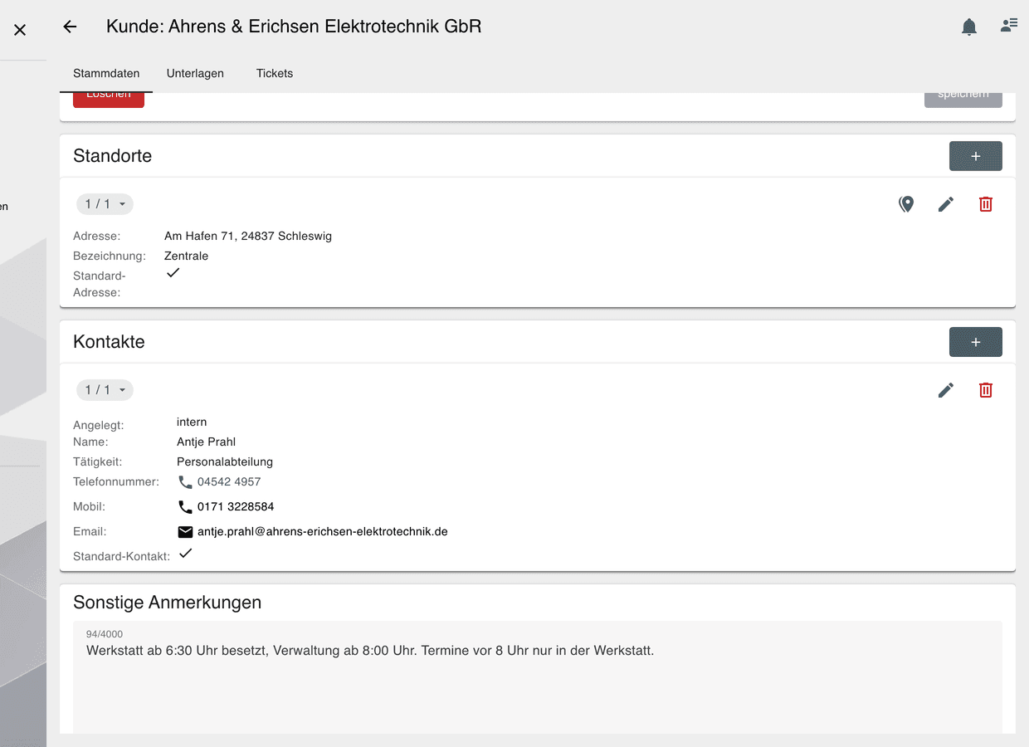Click the Telefonnummer phone icon
Screen dimensions: 1029x747
(185, 482)
